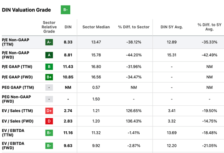Click the dash grade badge for PEG Non-GAAP (FWD)
This screenshot has width=224, height=153.
49,99
